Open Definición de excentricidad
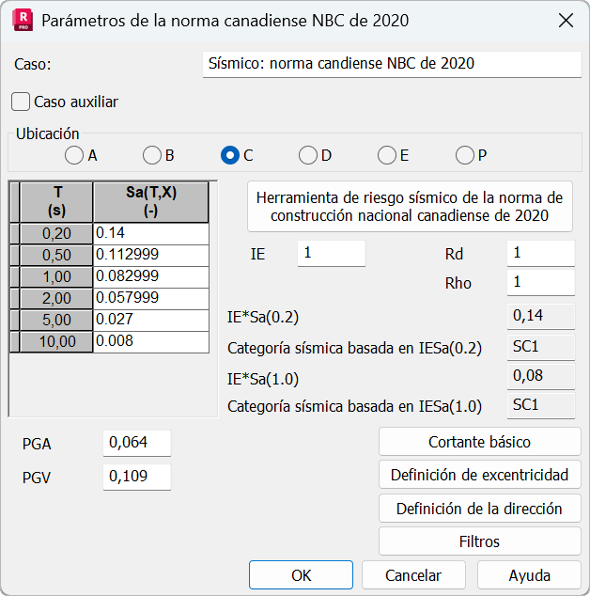 (479, 475)
